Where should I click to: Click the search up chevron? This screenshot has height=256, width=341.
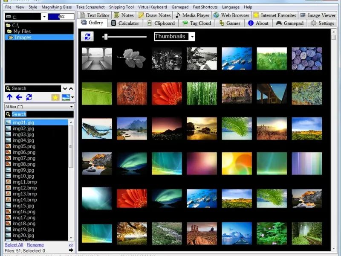point(71,89)
